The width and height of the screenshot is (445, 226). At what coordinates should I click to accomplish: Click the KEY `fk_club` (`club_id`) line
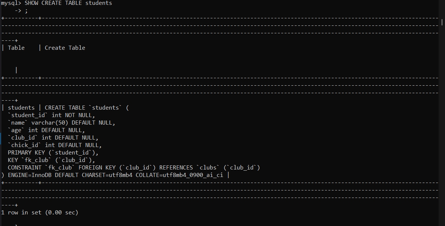(x=51, y=160)
